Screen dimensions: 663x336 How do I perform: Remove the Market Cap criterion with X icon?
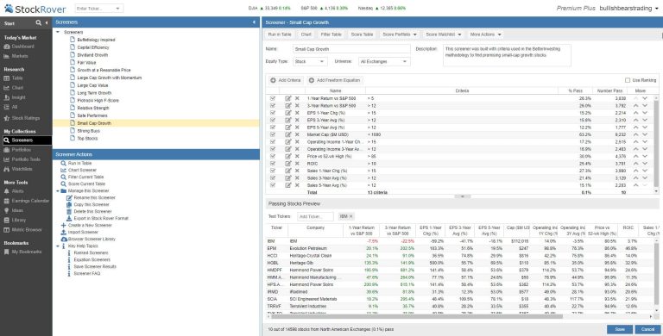click(x=297, y=134)
